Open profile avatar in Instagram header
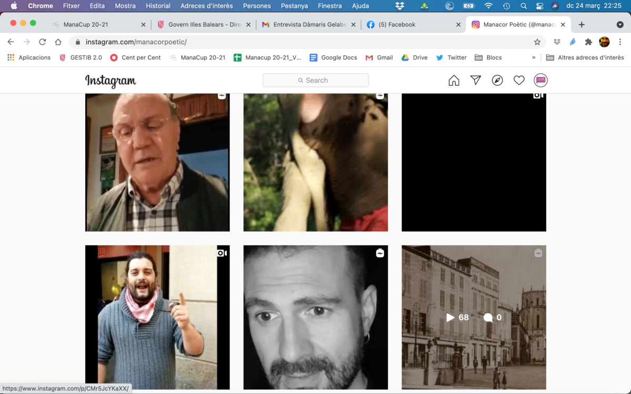This screenshot has height=394, width=631. click(x=541, y=80)
